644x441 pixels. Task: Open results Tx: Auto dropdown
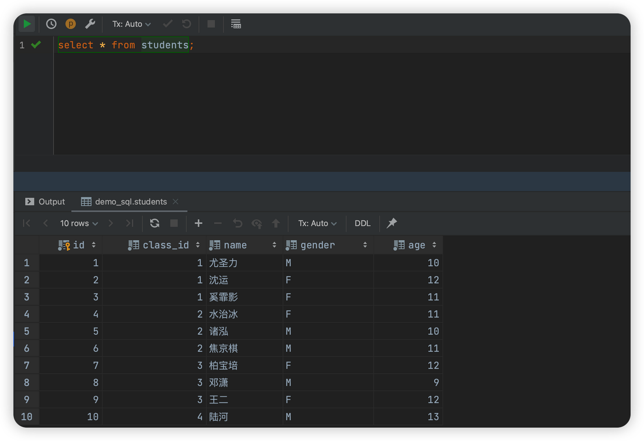coord(318,223)
